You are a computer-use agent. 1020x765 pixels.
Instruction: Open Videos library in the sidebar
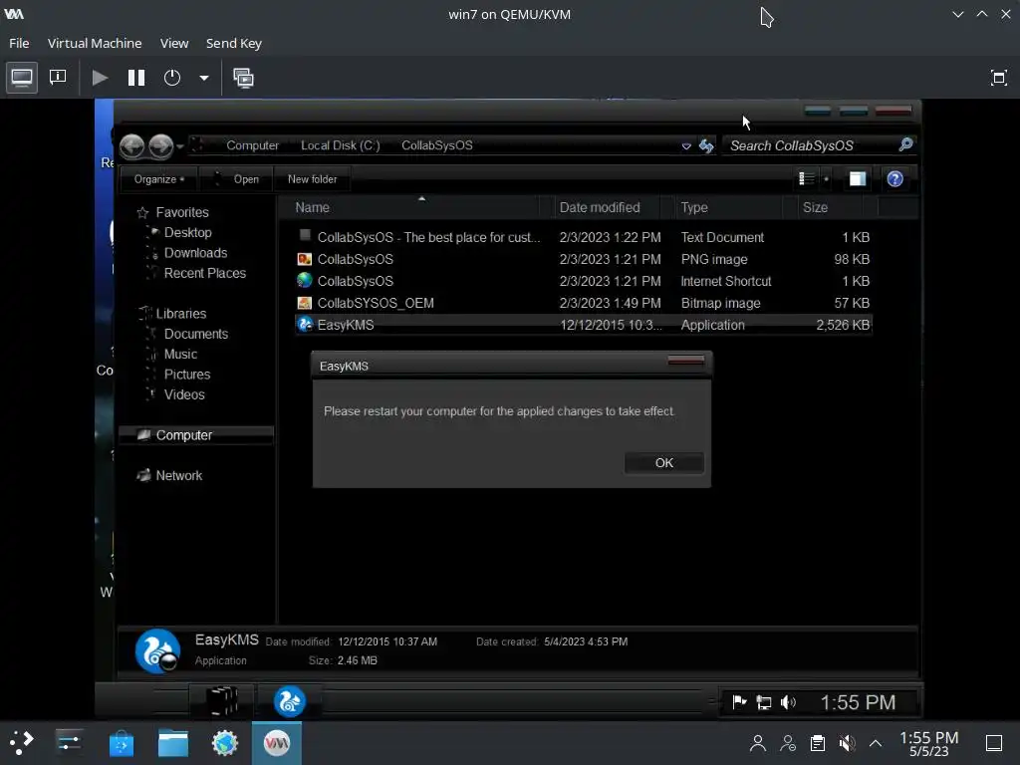[x=184, y=394]
